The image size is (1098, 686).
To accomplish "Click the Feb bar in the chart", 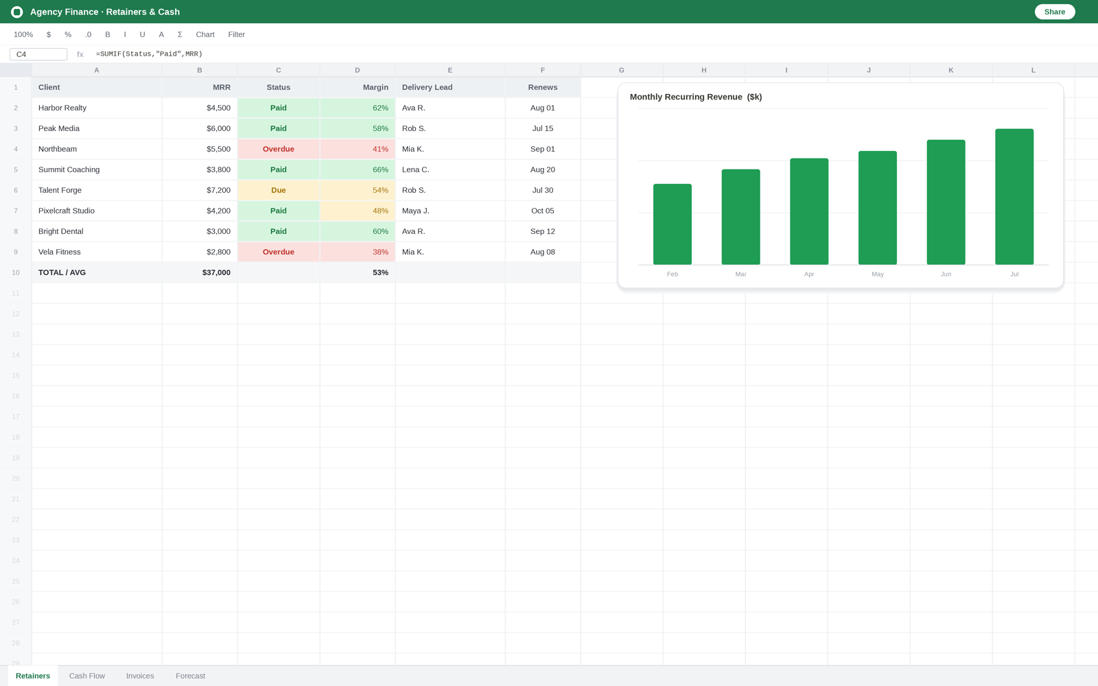I will [x=673, y=224].
